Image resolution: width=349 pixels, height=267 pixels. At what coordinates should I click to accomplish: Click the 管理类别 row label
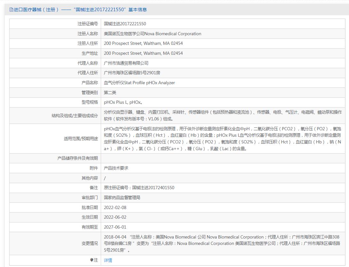90,93
